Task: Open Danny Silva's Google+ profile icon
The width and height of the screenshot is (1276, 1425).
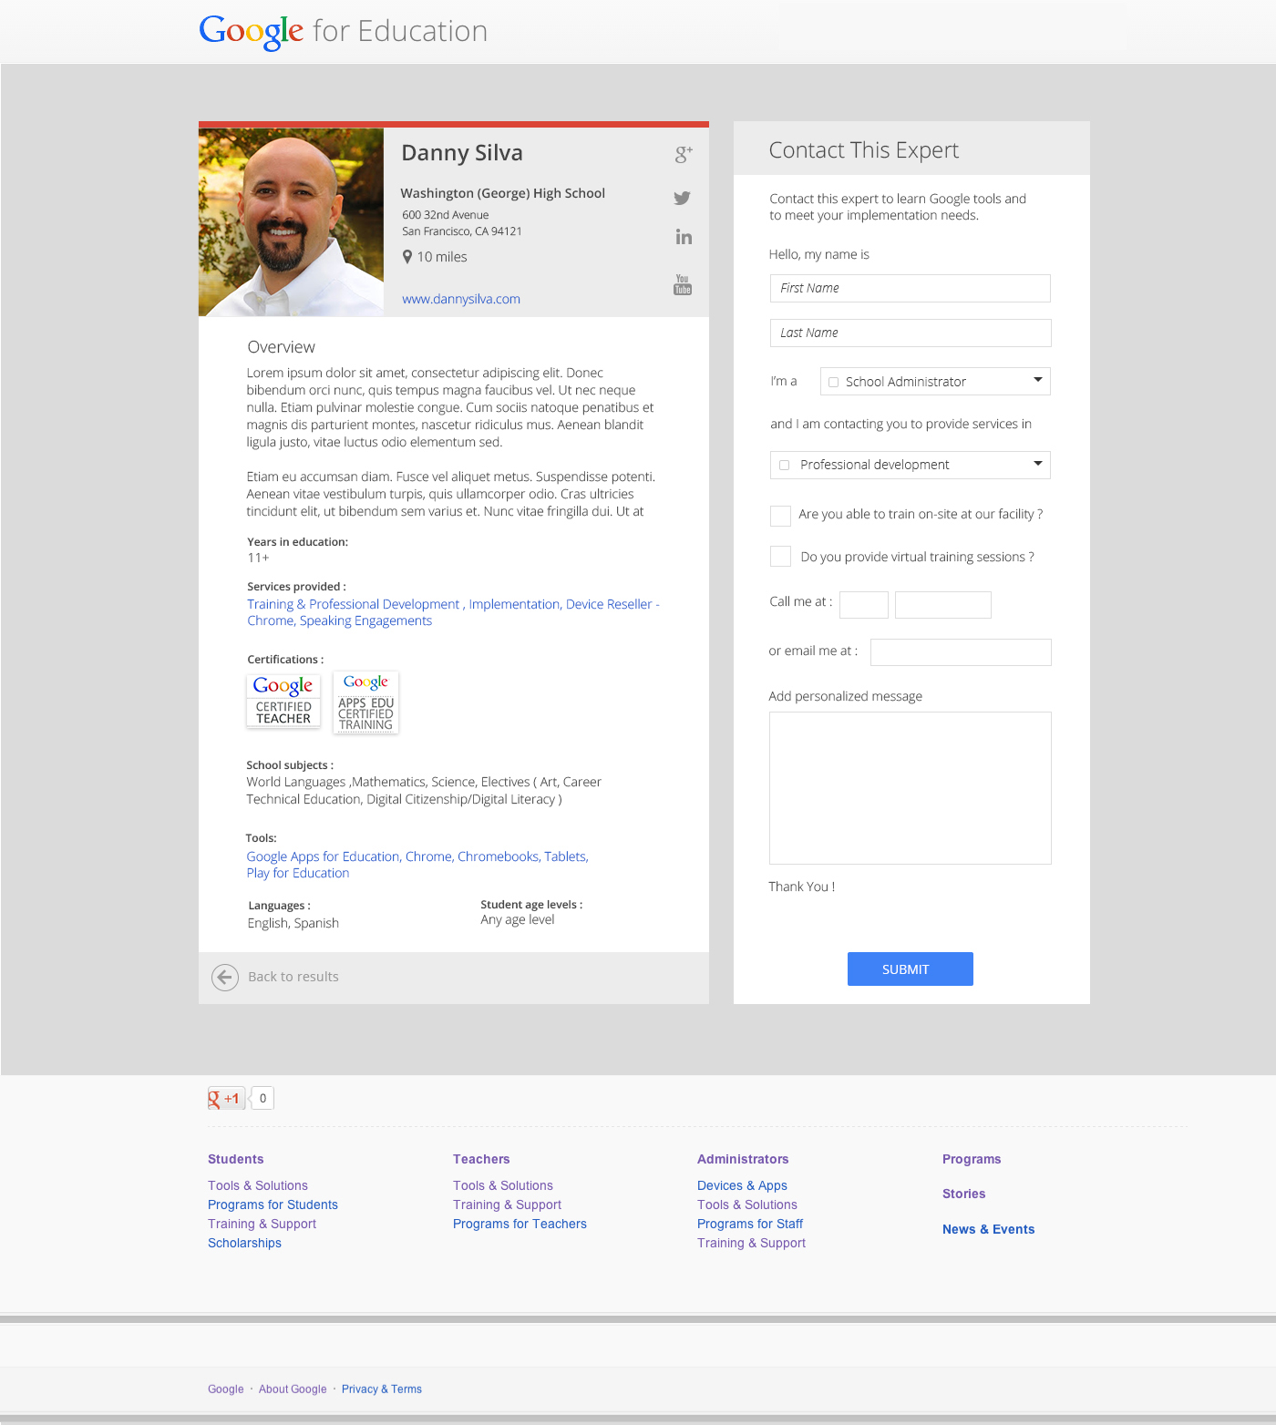Action: (x=683, y=155)
